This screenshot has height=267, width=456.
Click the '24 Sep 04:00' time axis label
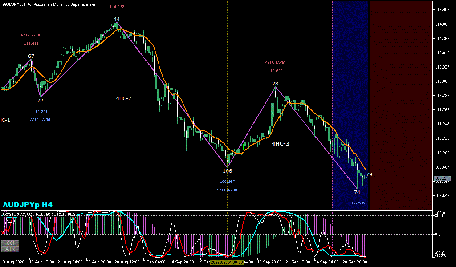326,262
